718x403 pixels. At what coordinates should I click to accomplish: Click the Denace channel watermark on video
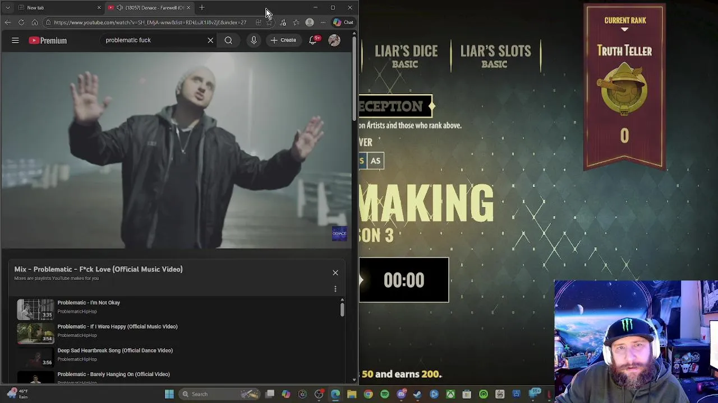click(339, 234)
